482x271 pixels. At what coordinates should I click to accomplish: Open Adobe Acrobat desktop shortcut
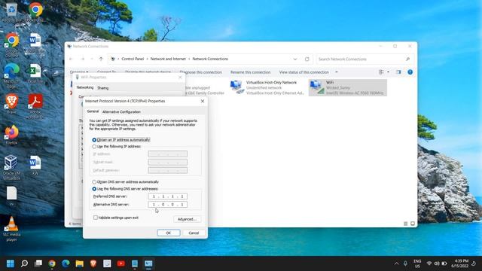35,106
